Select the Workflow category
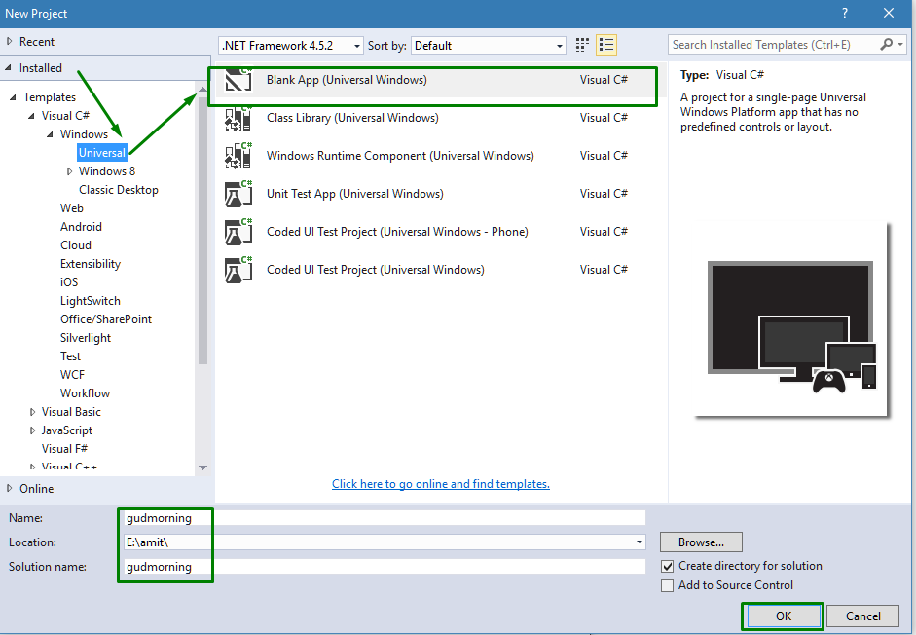The image size is (916, 635). pos(85,392)
